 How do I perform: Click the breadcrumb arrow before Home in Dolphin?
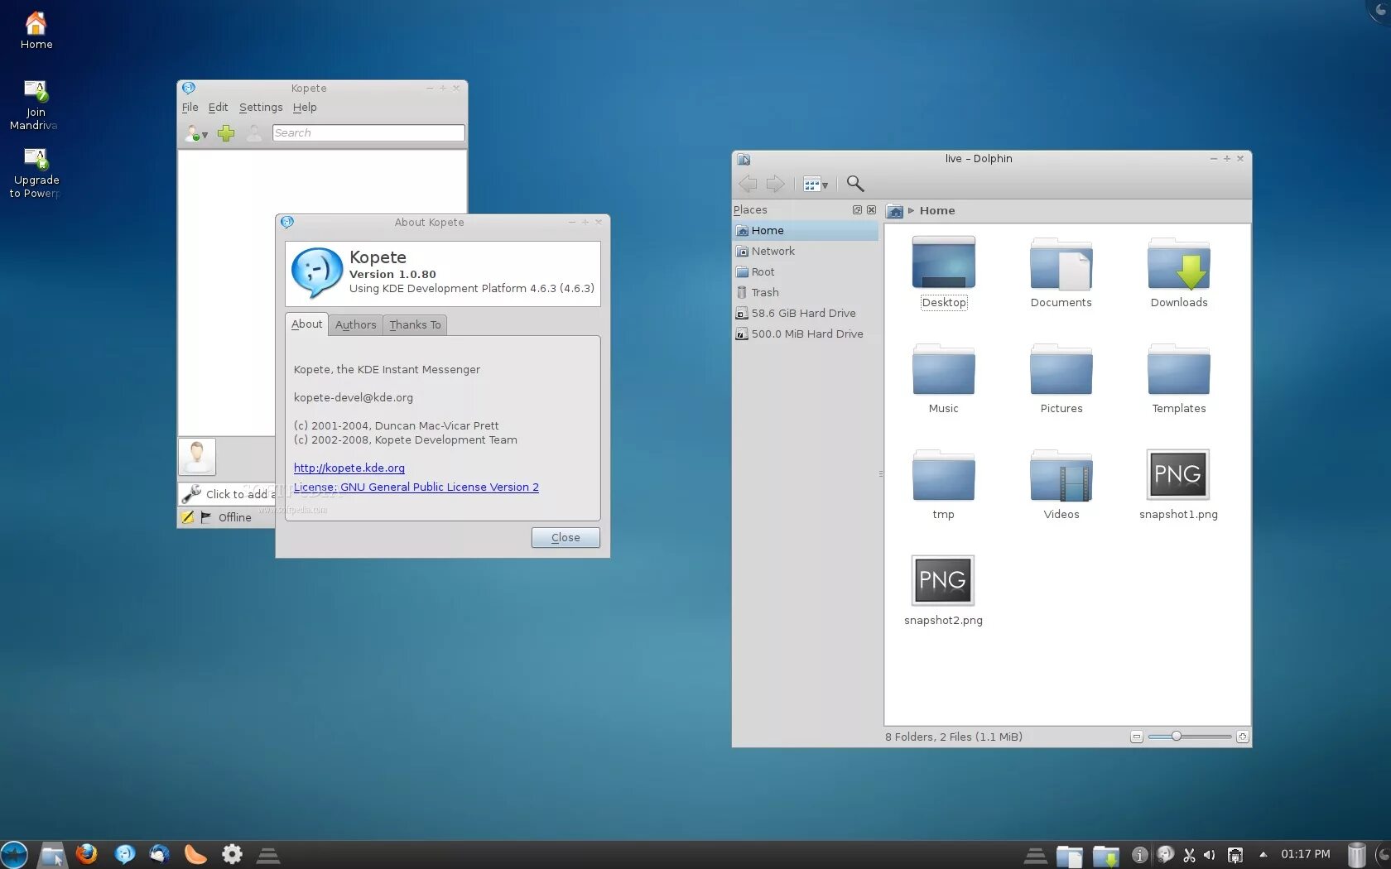point(911,211)
